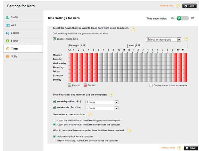Click the Social icon in sidebar

pos(7,41)
